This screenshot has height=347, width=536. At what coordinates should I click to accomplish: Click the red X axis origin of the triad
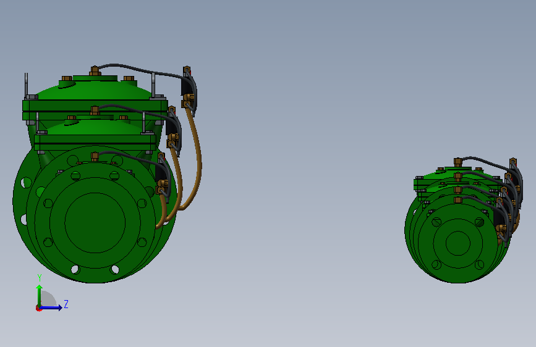(x=38, y=308)
